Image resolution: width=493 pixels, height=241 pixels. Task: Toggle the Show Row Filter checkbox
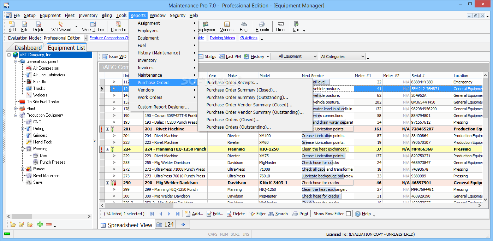(x=348, y=214)
